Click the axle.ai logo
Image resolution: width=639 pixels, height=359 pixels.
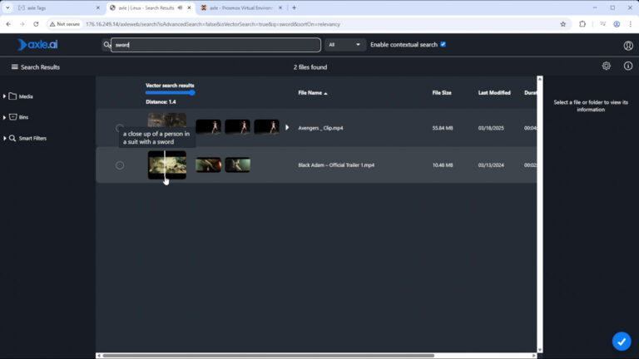(x=37, y=44)
